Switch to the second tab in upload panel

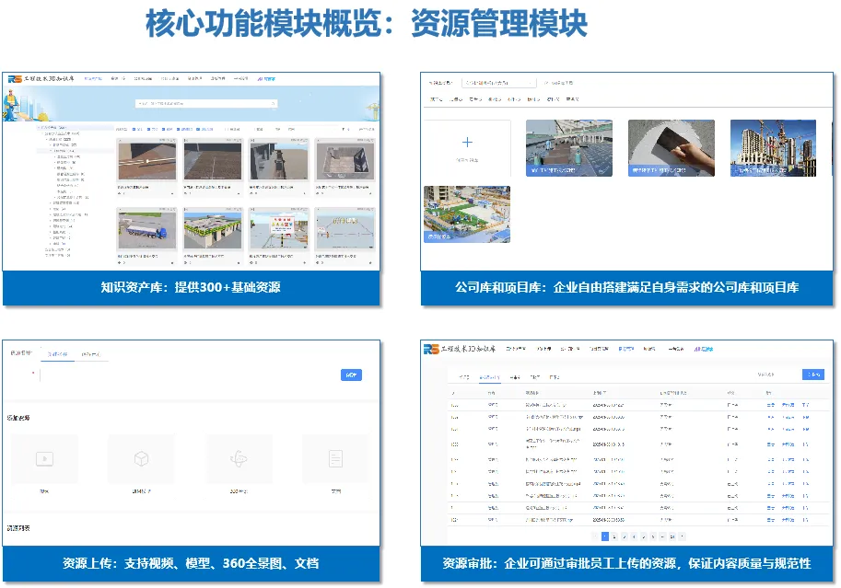tap(91, 353)
